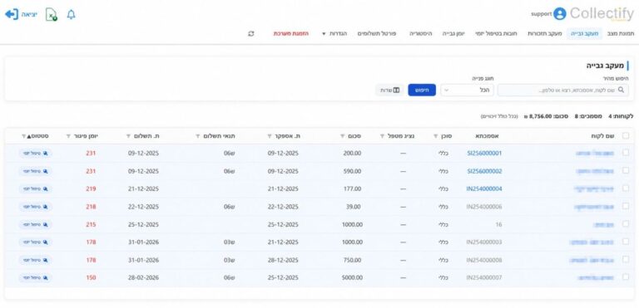Viewport: 639px width, 308px height.
Task: Select the IN254000006 row checkbox
Action: click(x=626, y=206)
